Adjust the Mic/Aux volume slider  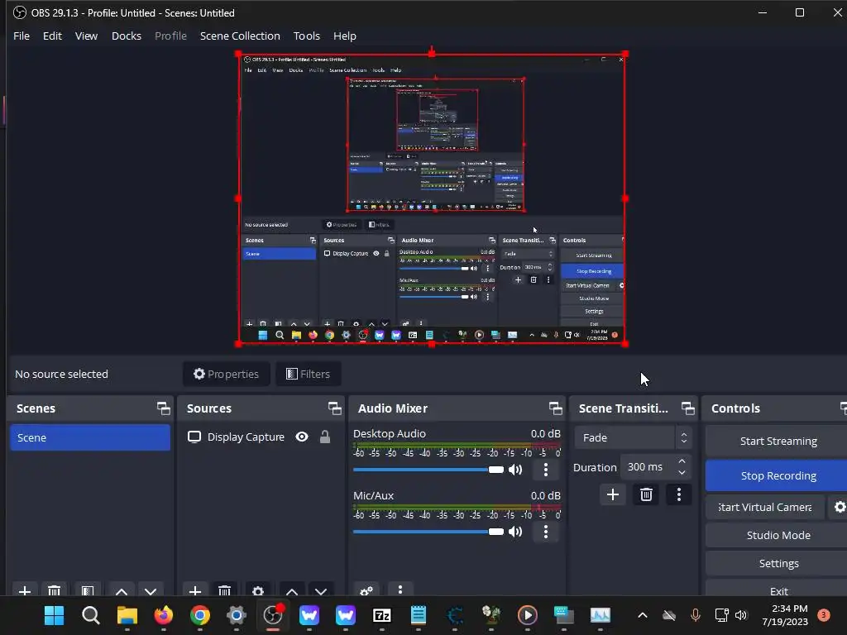[428, 532]
